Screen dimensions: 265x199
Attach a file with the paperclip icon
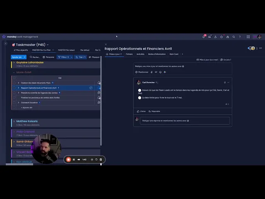pyautogui.click(x=152, y=72)
